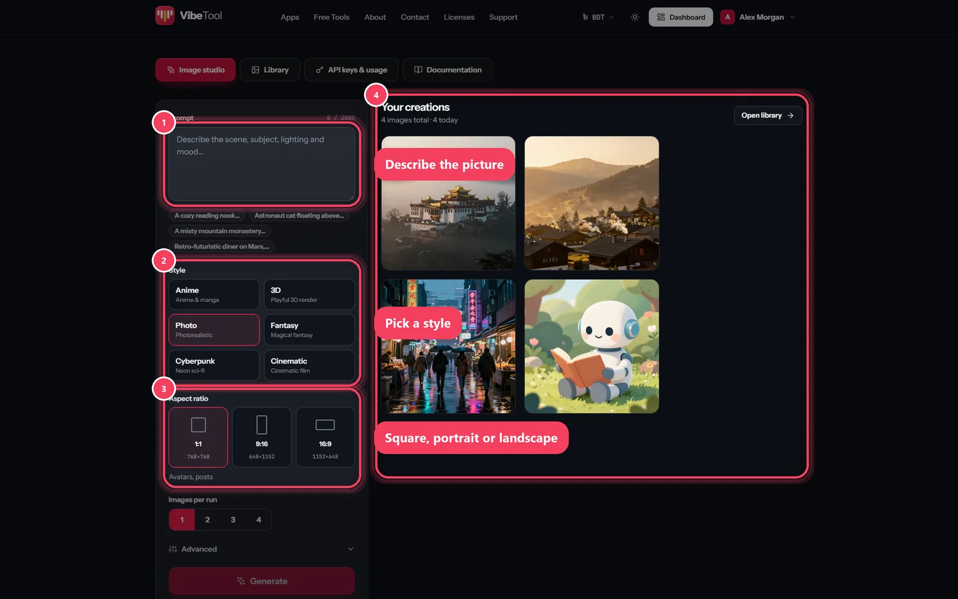Open the About page link
Viewport: 958px width, 599px height.
[x=375, y=17]
